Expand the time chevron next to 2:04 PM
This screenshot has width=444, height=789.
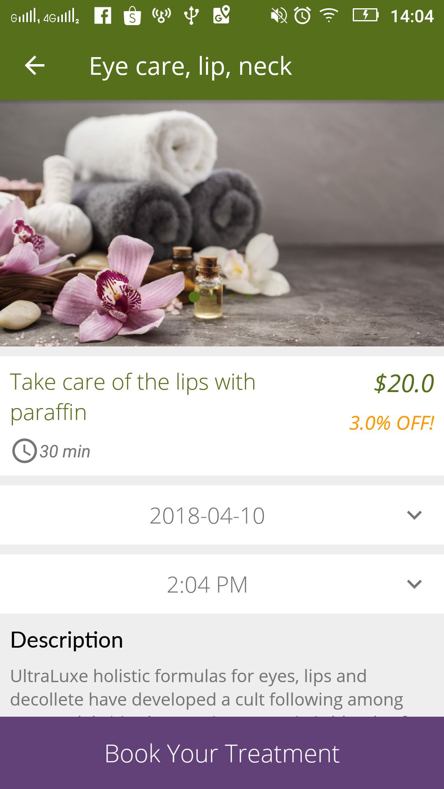(414, 584)
